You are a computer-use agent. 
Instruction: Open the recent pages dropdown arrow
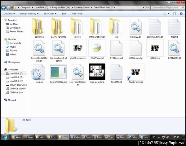click(x=12, y=7)
